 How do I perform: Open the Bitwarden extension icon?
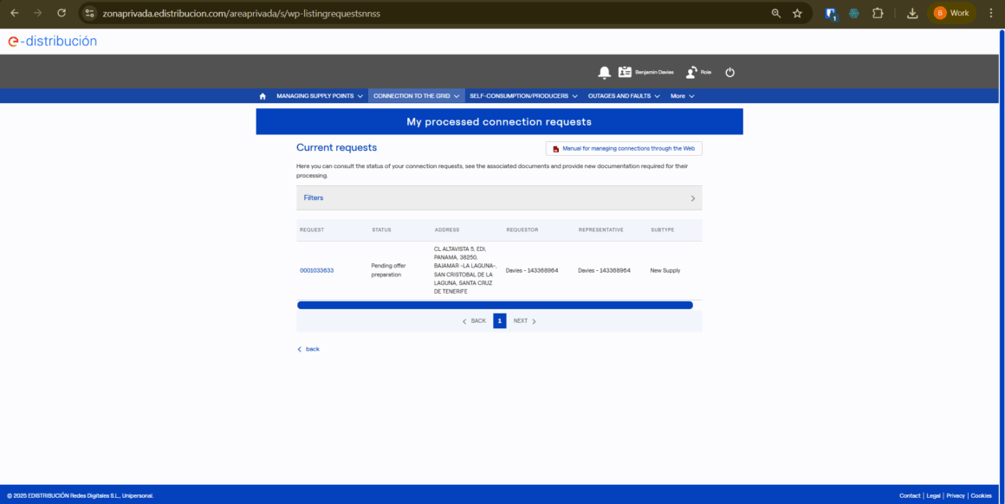831,13
